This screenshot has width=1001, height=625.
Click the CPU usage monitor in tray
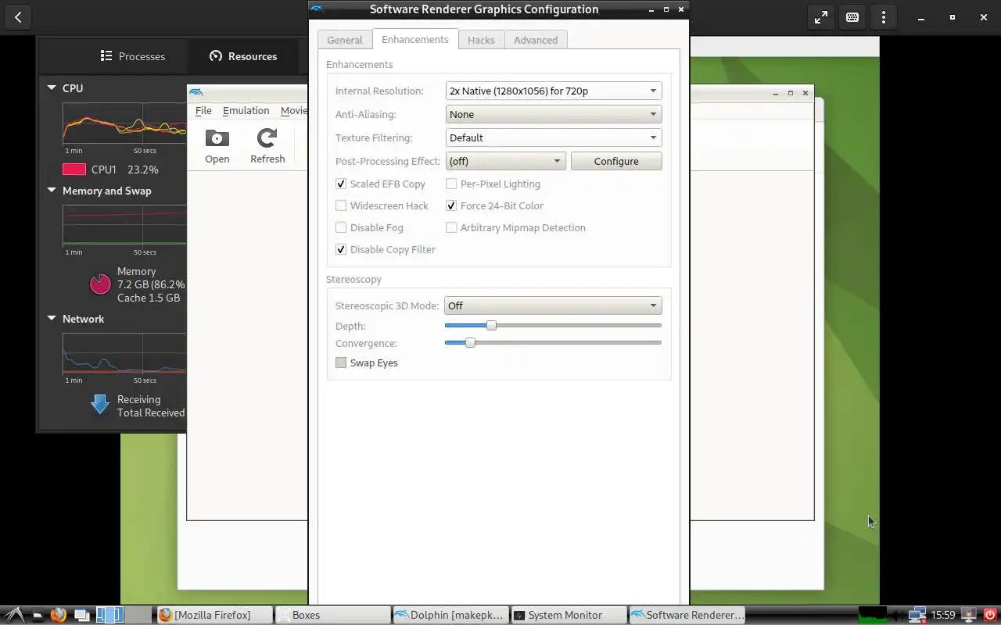tap(872, 615)
